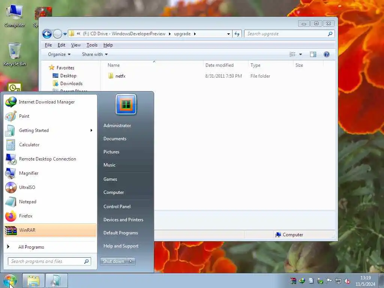Open the Edit menu
The height and width of the screenshot is (288, 384).
[61, 45]
